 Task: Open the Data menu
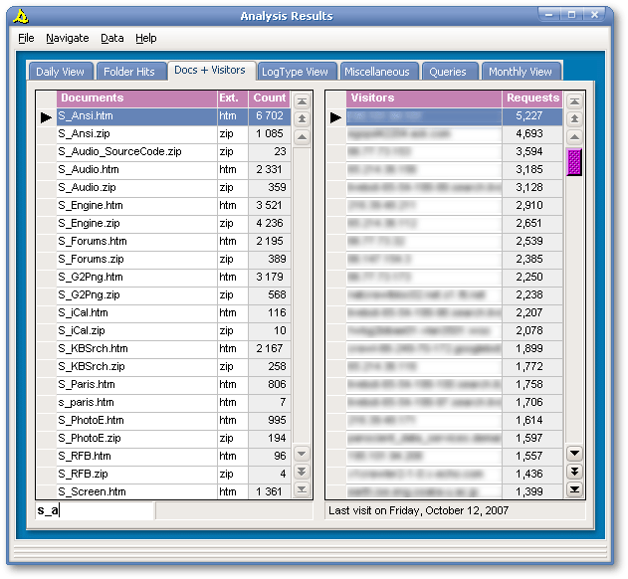click(111, 38)
